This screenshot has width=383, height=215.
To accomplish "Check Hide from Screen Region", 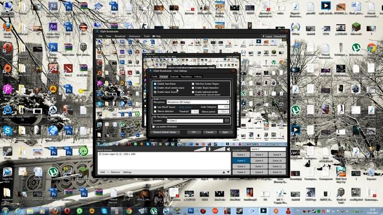I will point(193,84).
